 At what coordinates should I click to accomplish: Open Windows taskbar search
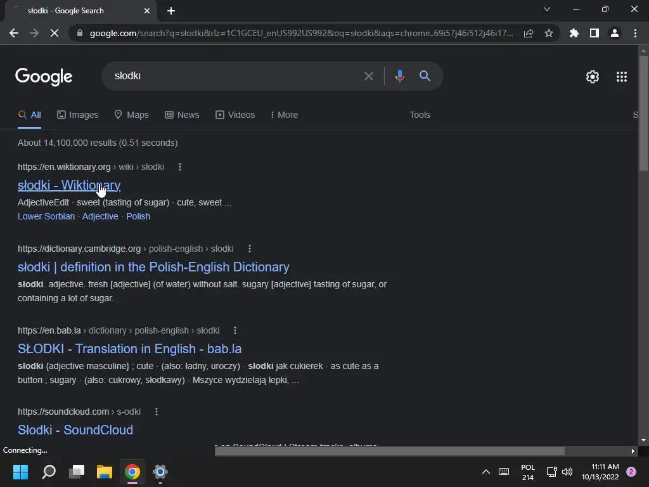pos(49,472)
